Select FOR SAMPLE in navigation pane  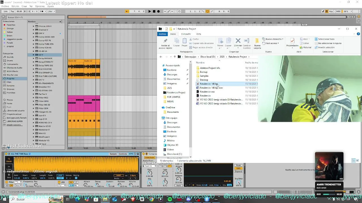[174, 97]
